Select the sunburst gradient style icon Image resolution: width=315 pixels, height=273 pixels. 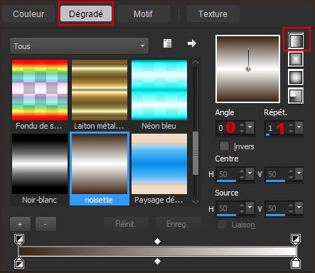(x=296, y=77)
